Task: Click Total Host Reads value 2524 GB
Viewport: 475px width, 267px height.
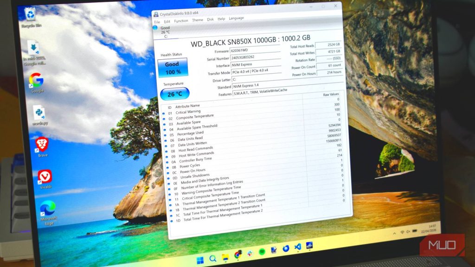Action: (329, 44)
